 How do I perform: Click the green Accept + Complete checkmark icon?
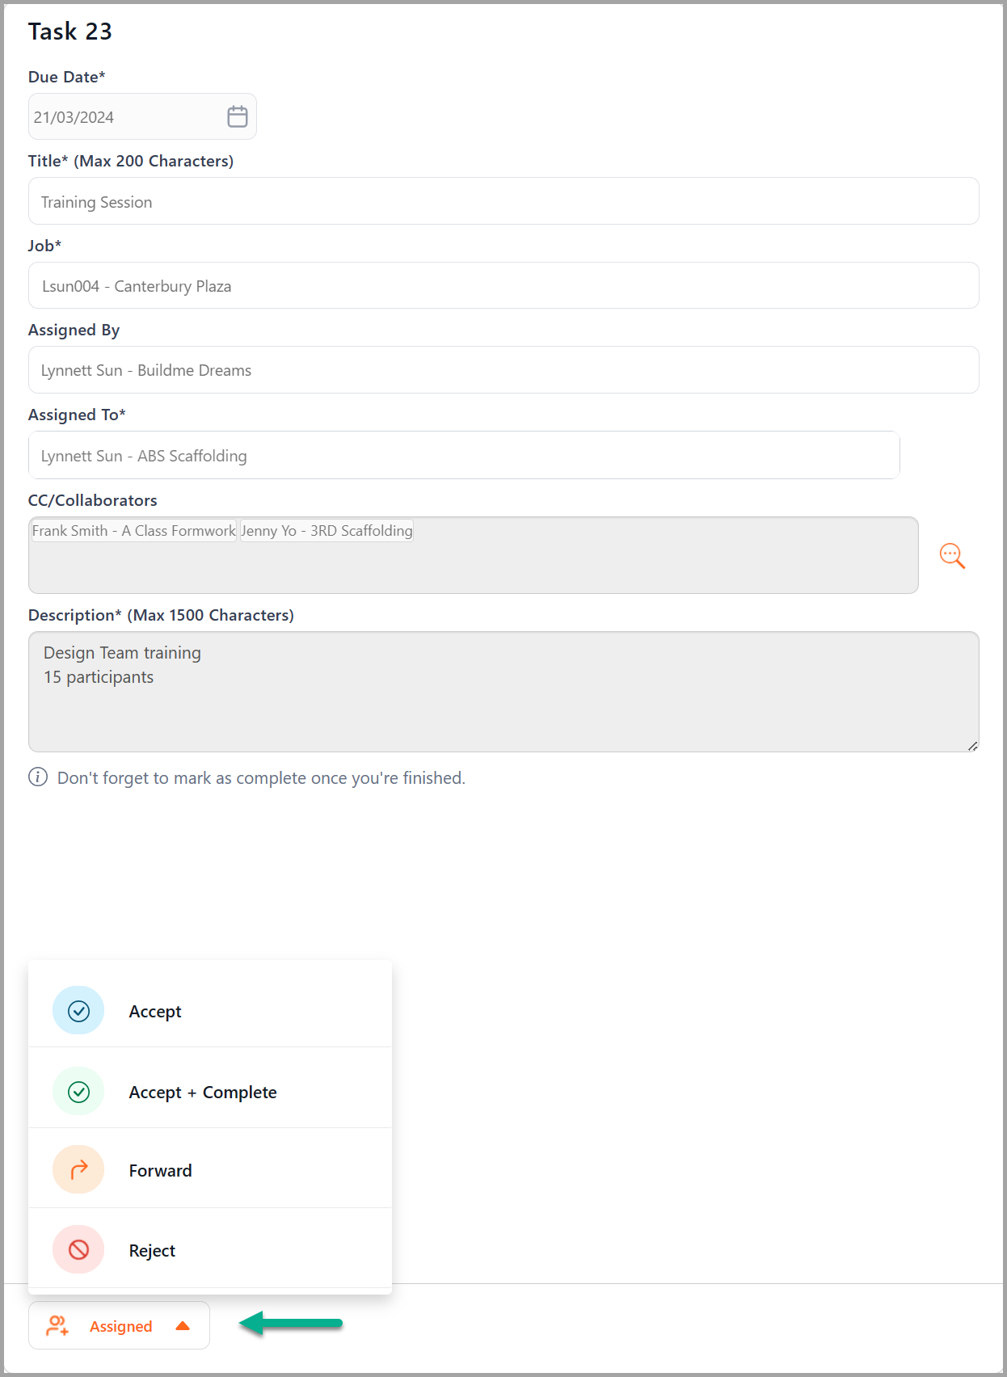(x=78, y=1092)
